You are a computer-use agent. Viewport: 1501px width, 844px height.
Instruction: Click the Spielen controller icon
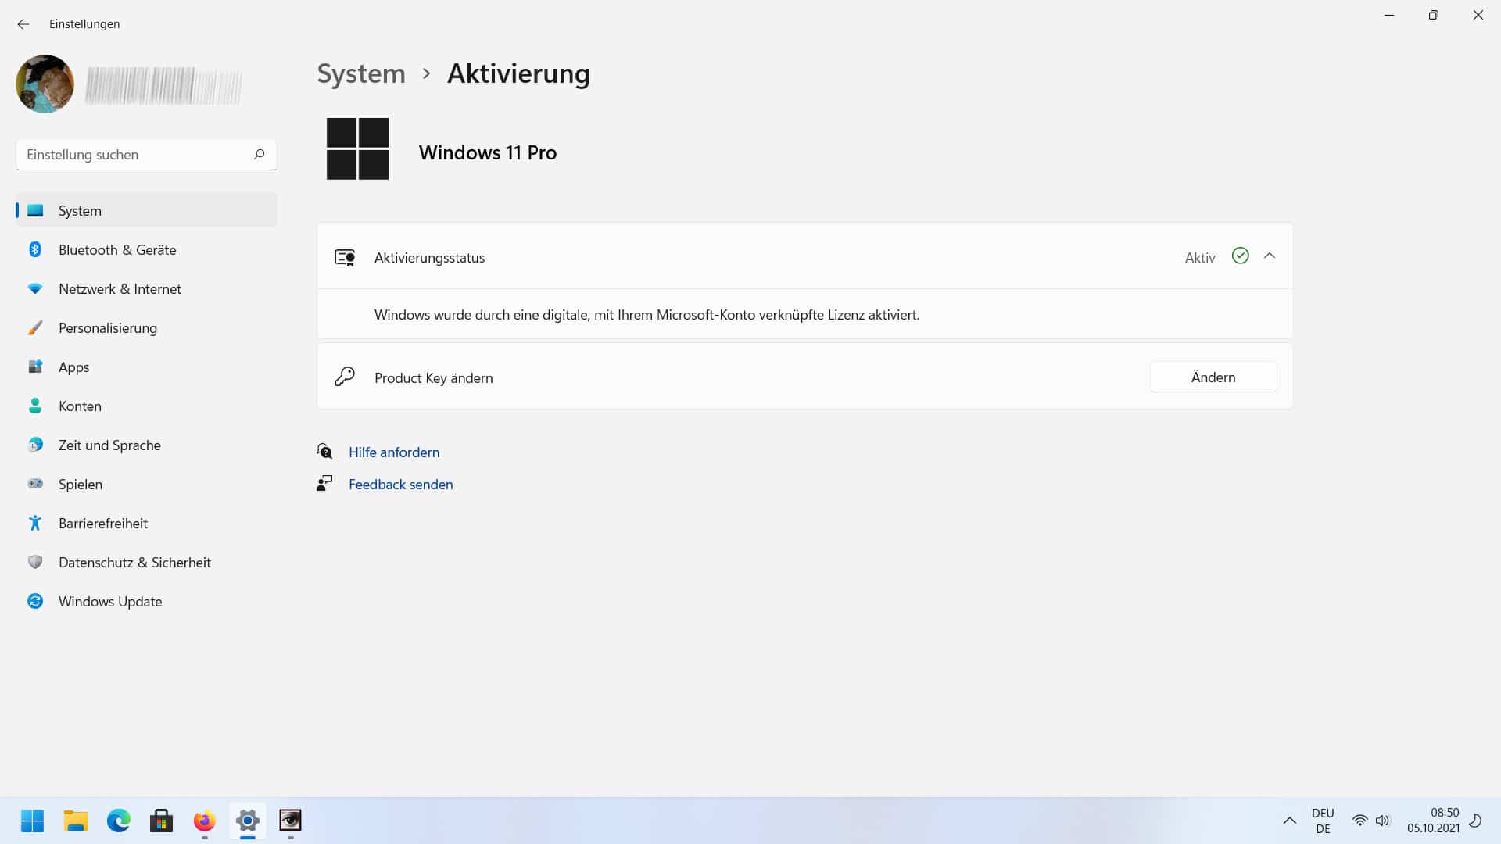[x=35, y=484]
